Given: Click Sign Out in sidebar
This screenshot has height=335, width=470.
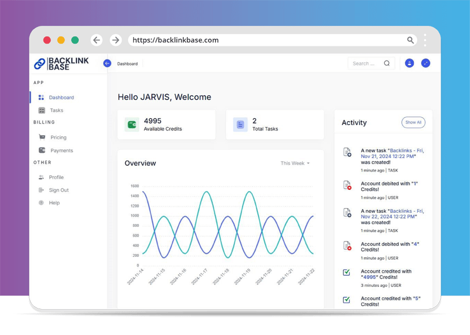Looking at the screenshot, I should pos(59,190).
